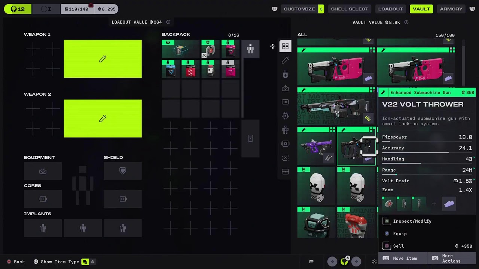Viewport: 479px width, 269px height.
Task: Click the first Implants slot icon
Action: [x=43, y=228]
